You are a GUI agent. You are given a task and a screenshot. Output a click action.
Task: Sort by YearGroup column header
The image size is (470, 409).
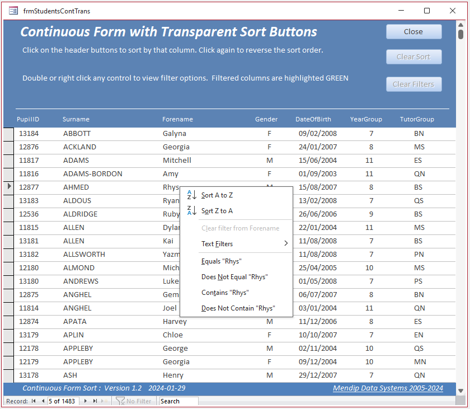366,119
